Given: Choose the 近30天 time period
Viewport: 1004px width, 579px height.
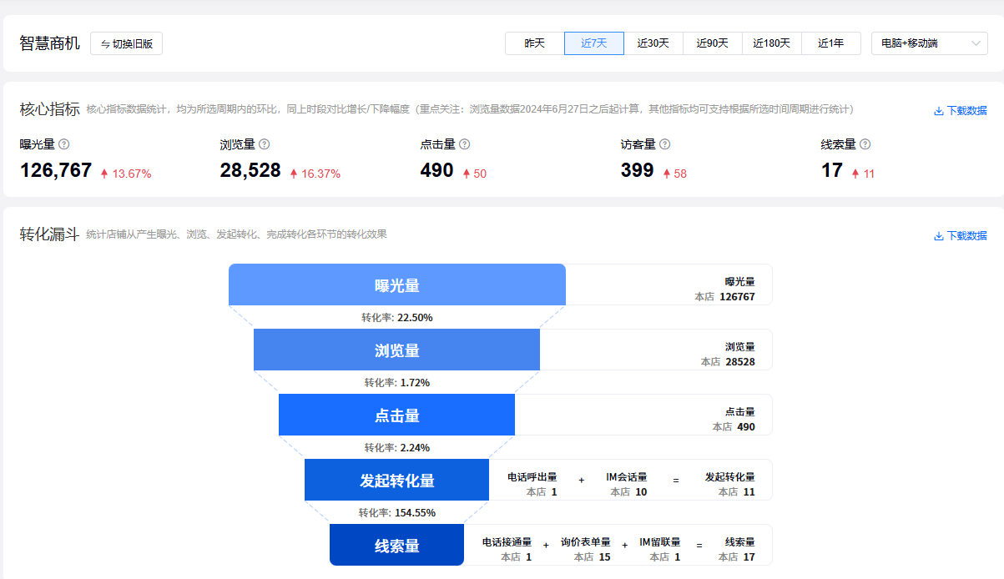Looking at the screenshot, I should 653,43.
